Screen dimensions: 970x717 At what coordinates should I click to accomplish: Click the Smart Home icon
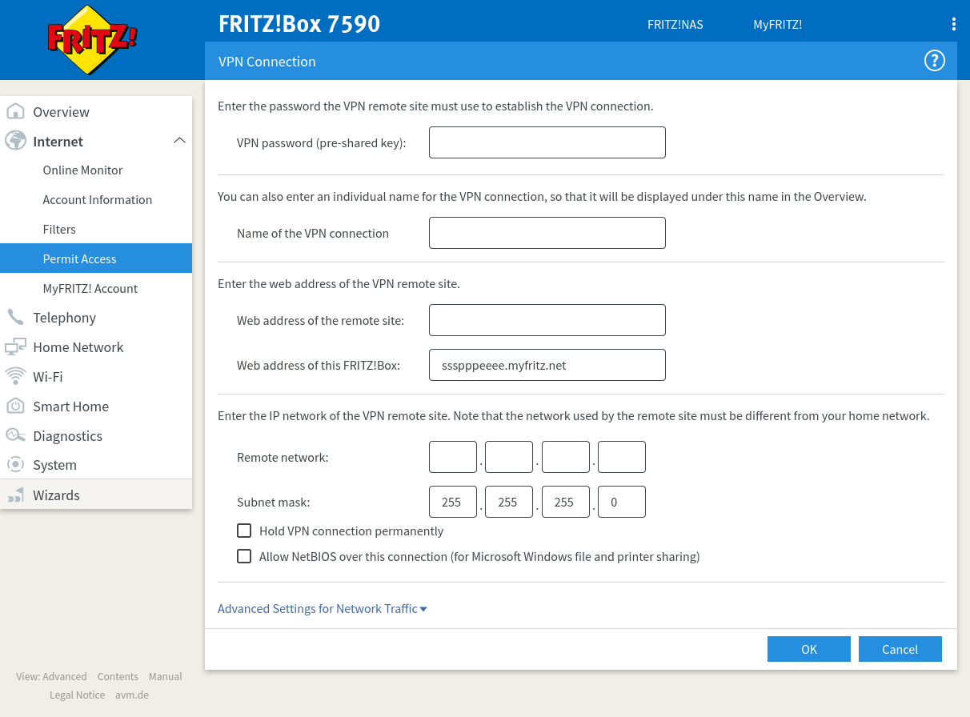[x=15, y=407]
